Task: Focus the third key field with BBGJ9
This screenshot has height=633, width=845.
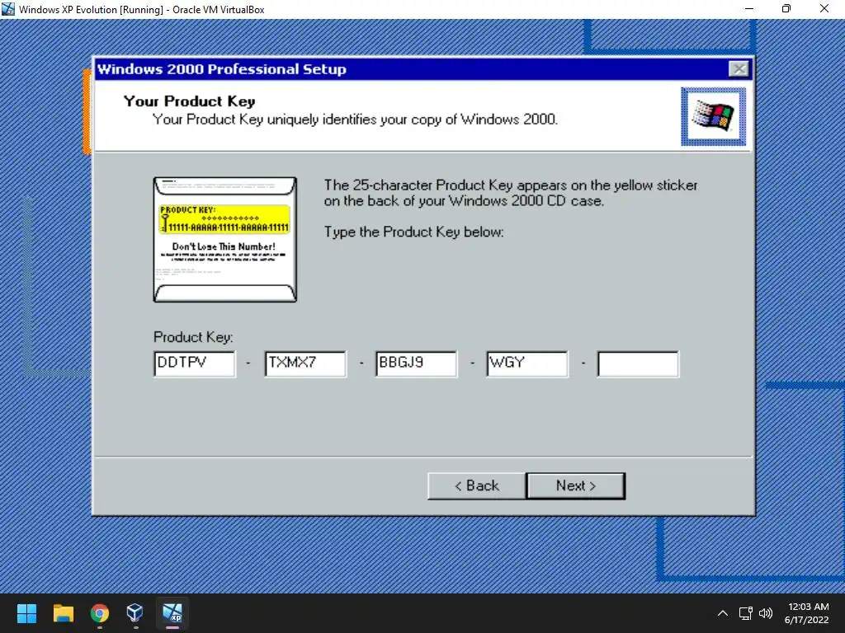Action: coord(417,363)
